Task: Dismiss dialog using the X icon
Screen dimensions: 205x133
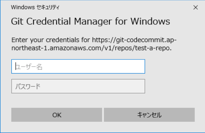Action: 196,7
